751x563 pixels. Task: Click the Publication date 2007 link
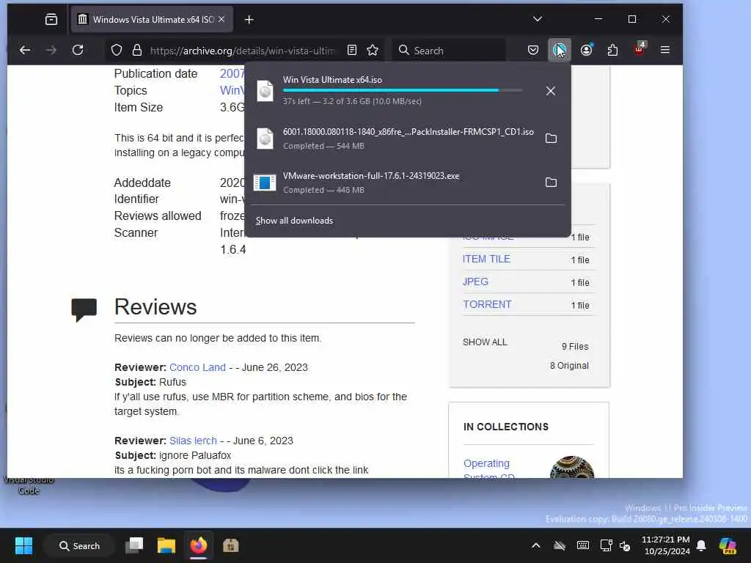(x=232, y=74)
